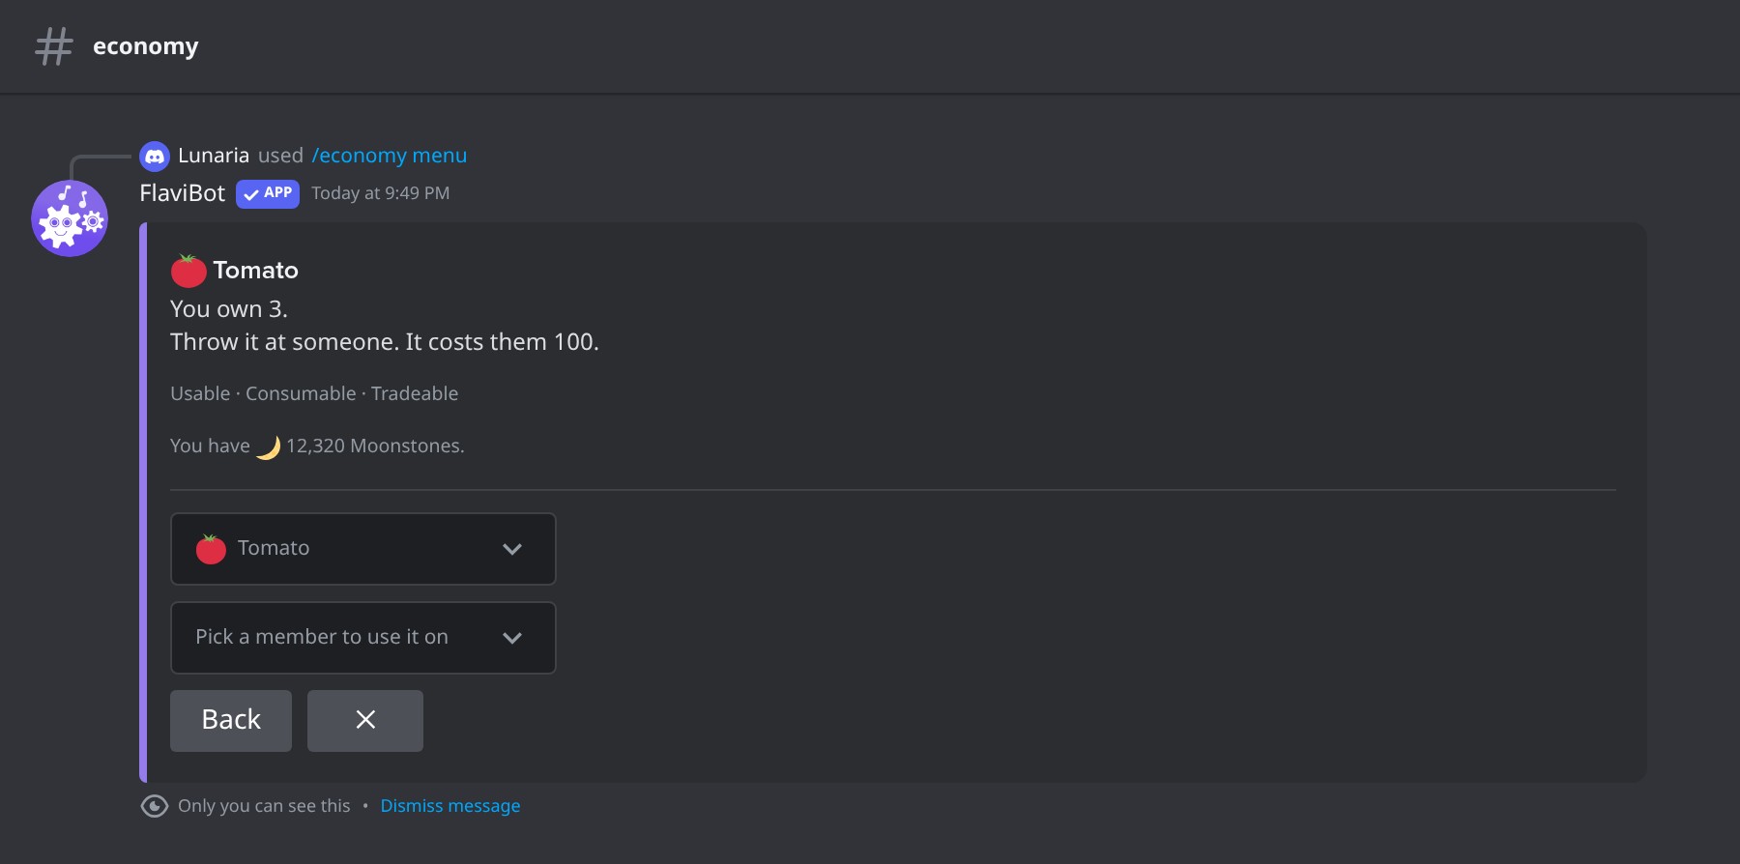
Task: Click the '12,320 Moonstones.' balance text
Action: tap(375, 446)
